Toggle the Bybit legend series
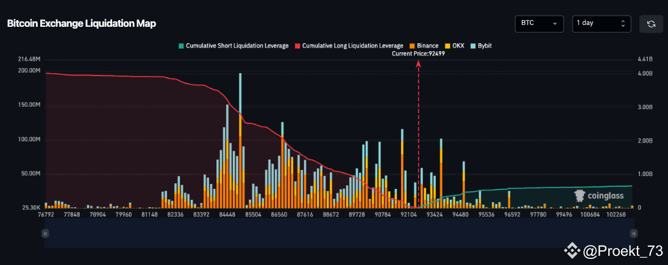 click(481, 46)
